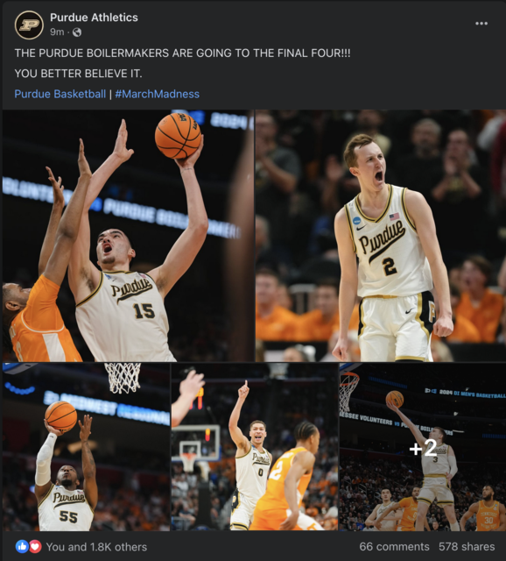Open the 9m timestamp link
Viewport: 506px width, 561px height.
(57, 32)
